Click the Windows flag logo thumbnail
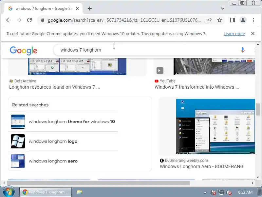 click(18, 142)
